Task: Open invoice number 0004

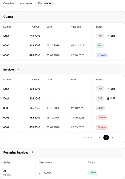Action: point(6,127)
